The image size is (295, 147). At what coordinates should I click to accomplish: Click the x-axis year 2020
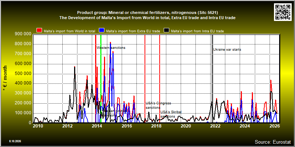185,126
